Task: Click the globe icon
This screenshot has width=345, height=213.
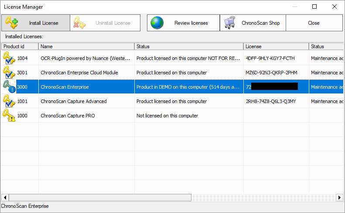Action: [157, 23]
